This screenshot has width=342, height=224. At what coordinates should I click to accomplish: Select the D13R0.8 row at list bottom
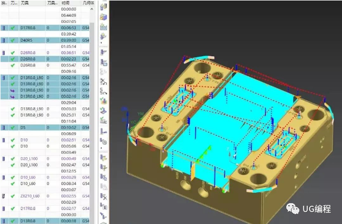pyautogui.click(x=45, y=221)
